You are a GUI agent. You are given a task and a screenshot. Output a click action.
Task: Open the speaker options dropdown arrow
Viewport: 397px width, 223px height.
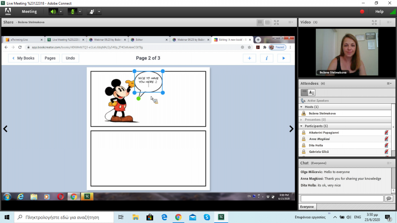60,12
